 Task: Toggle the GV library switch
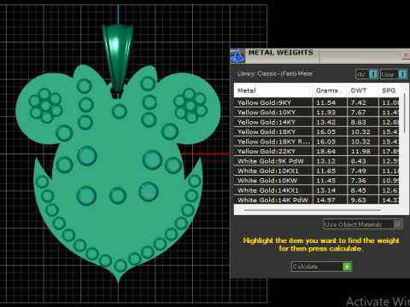(366, 74)
